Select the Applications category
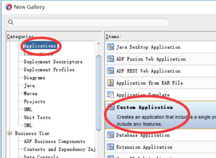216x158 pixels. click(40, 46)
